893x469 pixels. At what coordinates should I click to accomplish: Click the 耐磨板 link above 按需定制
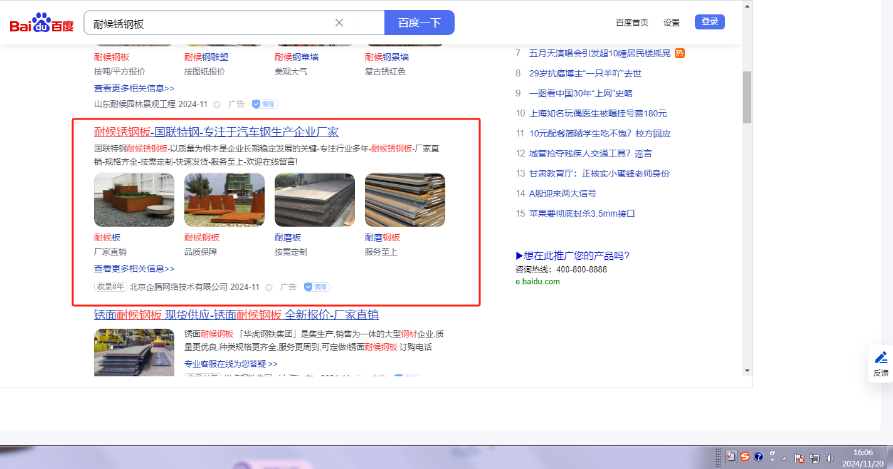tap(288, 237)
